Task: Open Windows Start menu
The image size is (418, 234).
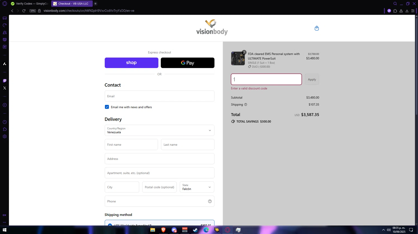Action: point(4,230)
